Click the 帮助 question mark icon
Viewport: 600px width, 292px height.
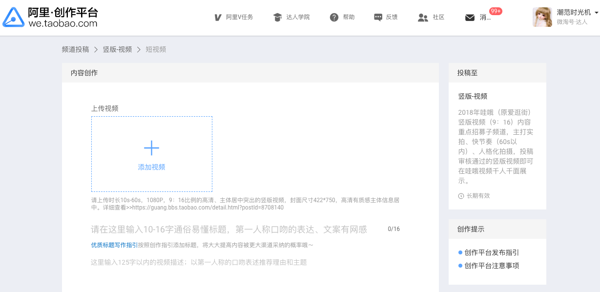click(334, 18)
